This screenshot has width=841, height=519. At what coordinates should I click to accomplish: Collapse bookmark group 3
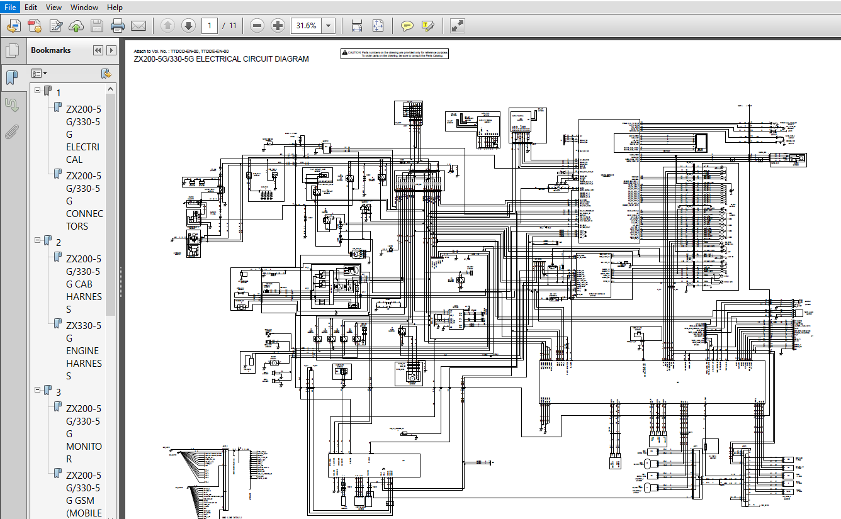click(38, 390)
